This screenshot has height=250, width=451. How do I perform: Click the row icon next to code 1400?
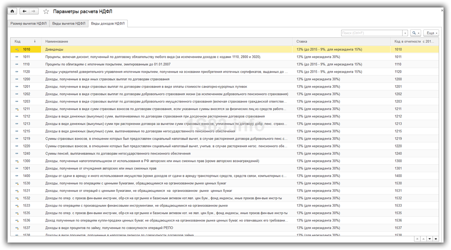click(17, 176)
